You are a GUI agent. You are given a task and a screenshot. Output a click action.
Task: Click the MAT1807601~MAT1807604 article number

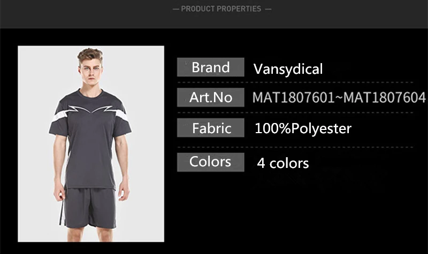(339, 97)
